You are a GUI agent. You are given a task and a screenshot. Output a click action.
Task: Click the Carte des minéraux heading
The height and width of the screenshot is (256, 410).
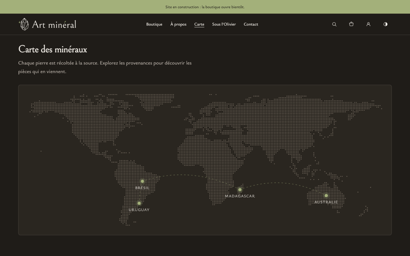click(x=53, y=49)
